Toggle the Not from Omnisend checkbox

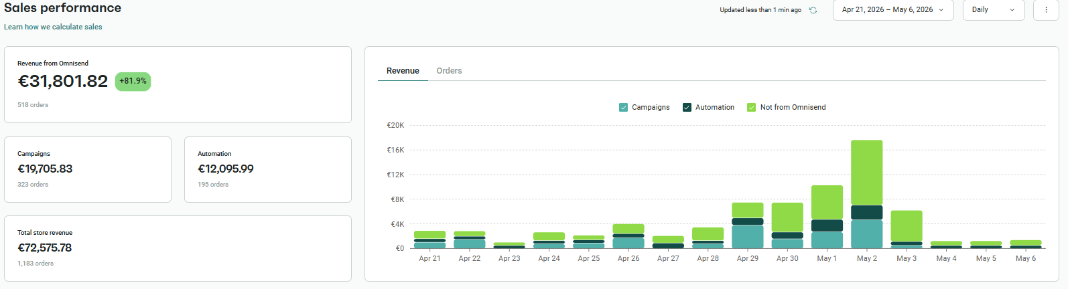752,107
